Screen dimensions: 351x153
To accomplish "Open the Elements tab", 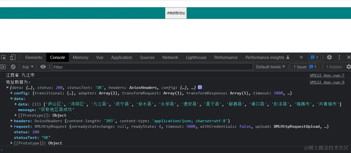I will pyautogui.click(x=34, y=57).
